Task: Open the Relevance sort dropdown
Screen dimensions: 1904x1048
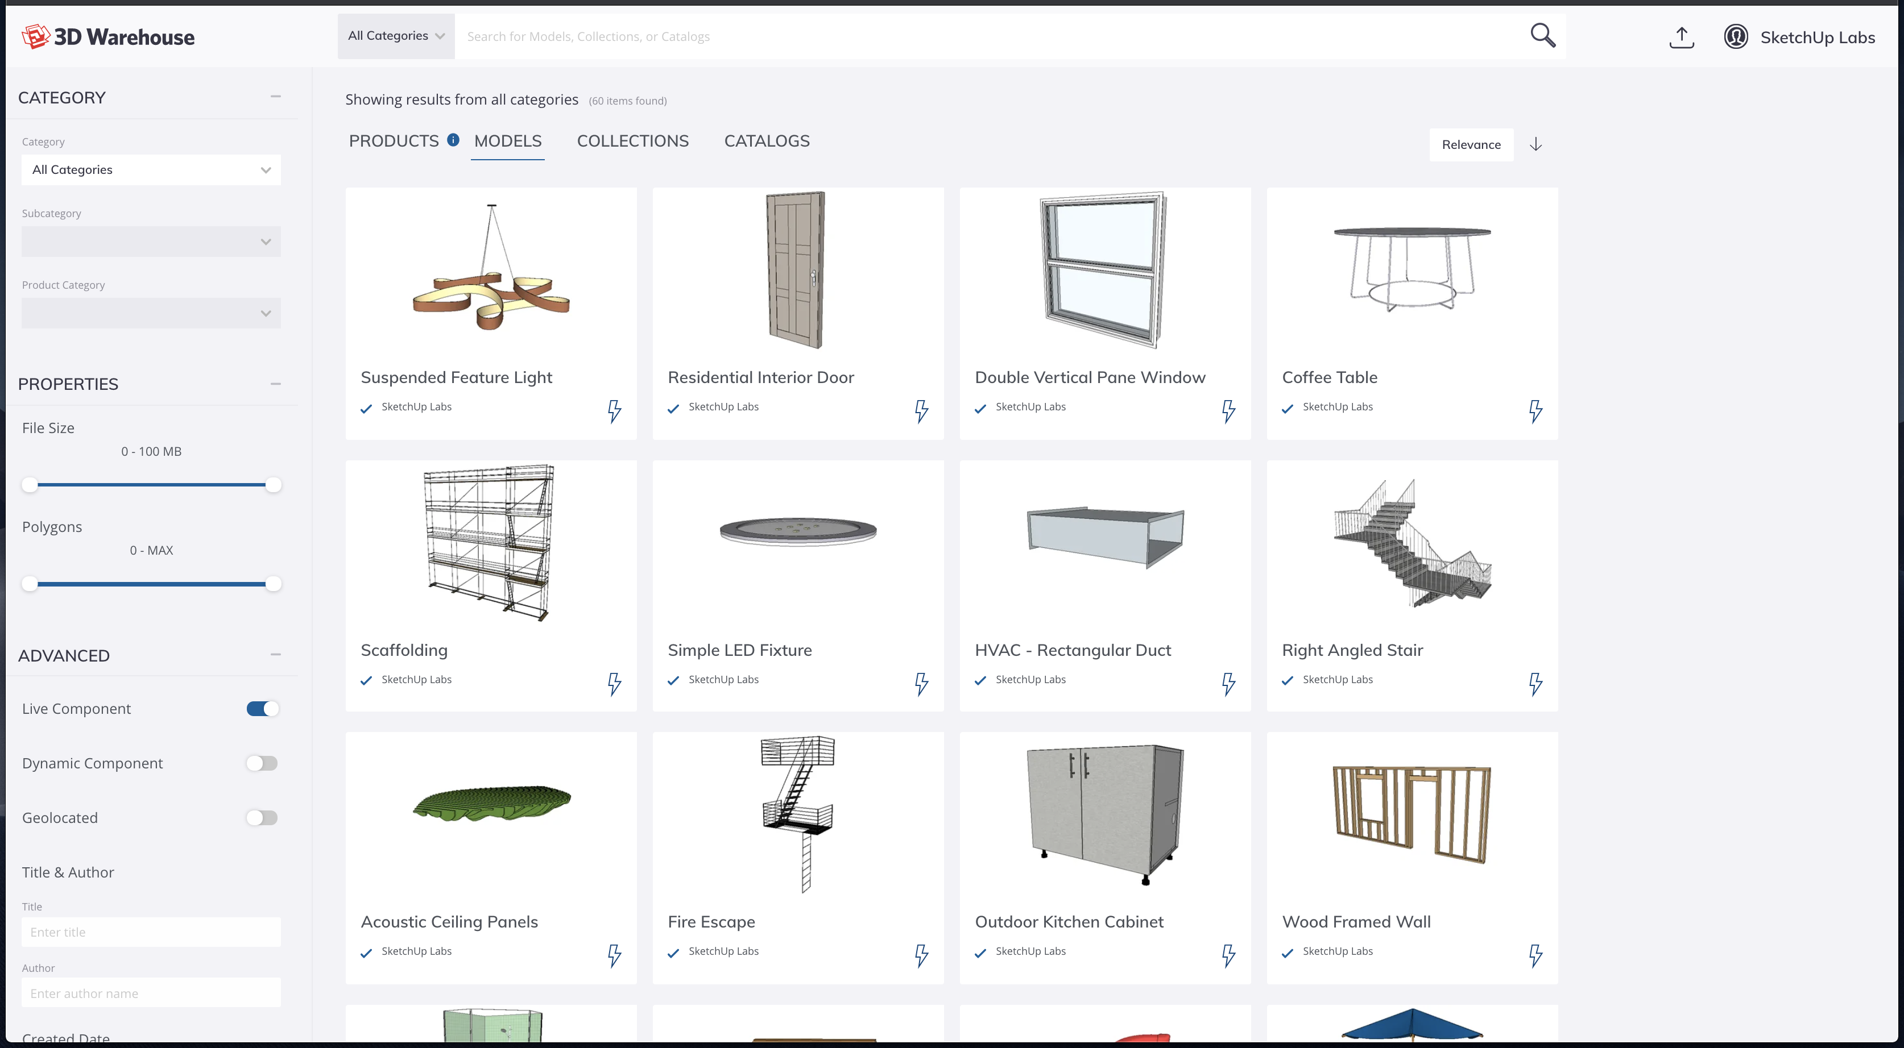Action: pyautogui.click(x=1471, y=144)
